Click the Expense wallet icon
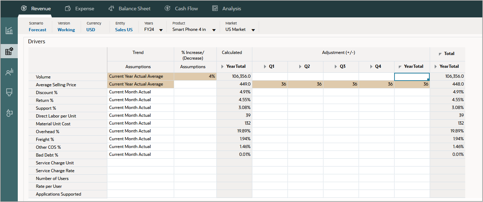 coord(68,8)
